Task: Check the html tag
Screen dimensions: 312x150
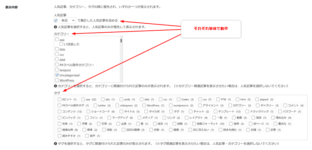Action: point(238,99)
